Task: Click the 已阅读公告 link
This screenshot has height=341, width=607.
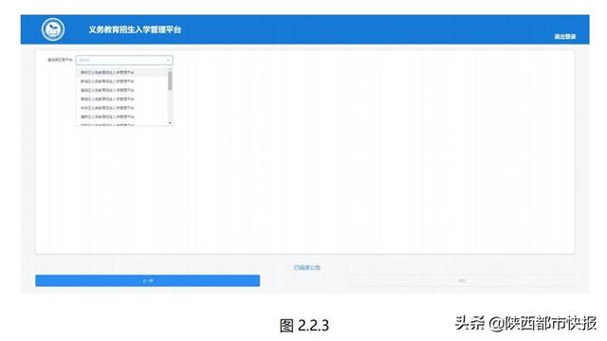Action: tap(306, 267)
